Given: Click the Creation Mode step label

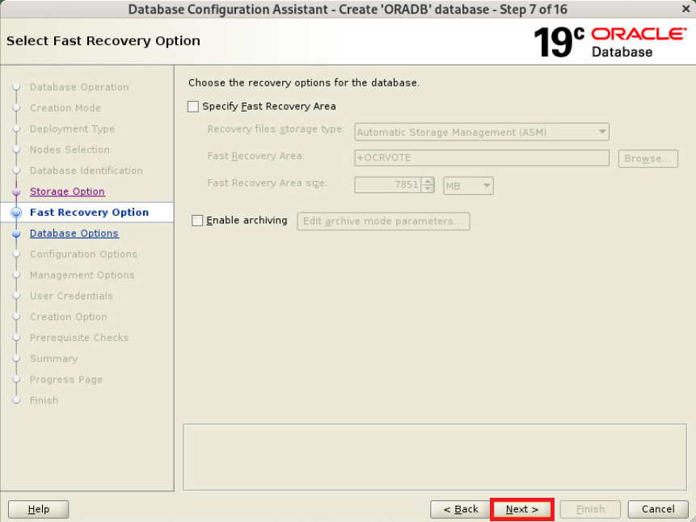Looking at the screenshot, I should tap(65, 107).
